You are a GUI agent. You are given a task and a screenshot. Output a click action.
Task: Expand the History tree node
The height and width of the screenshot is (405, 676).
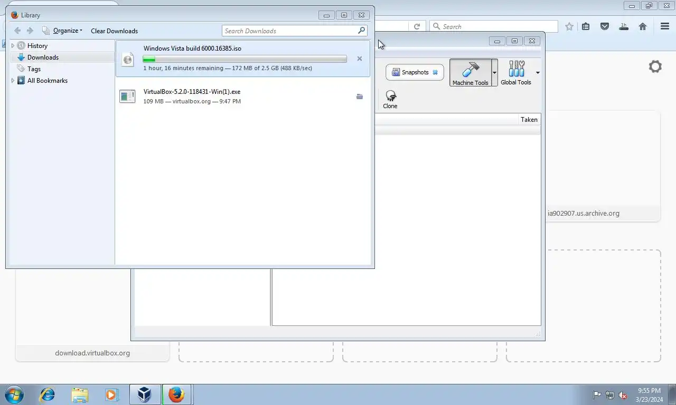click(13, 46)
